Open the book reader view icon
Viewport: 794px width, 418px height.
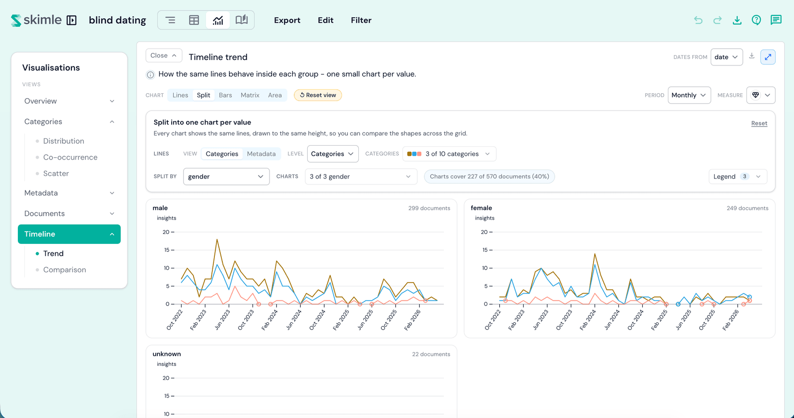242,20
